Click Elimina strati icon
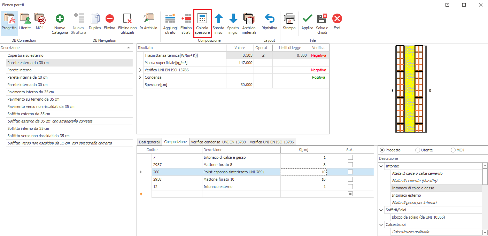This screenshot has height=236, width=488. point(186,19)
